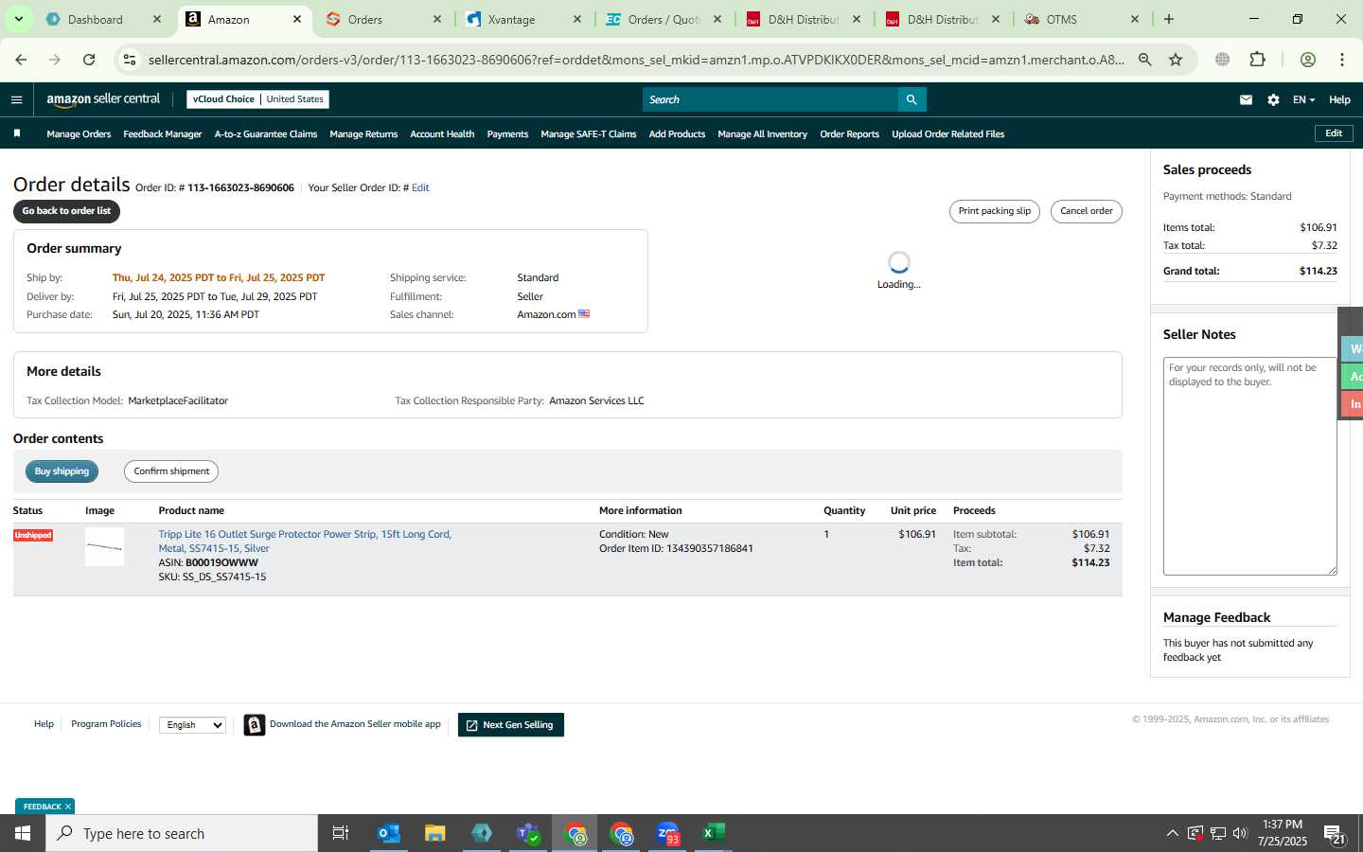
Task: Open Manage SAFE-T Claims
Action: point(588,134)
